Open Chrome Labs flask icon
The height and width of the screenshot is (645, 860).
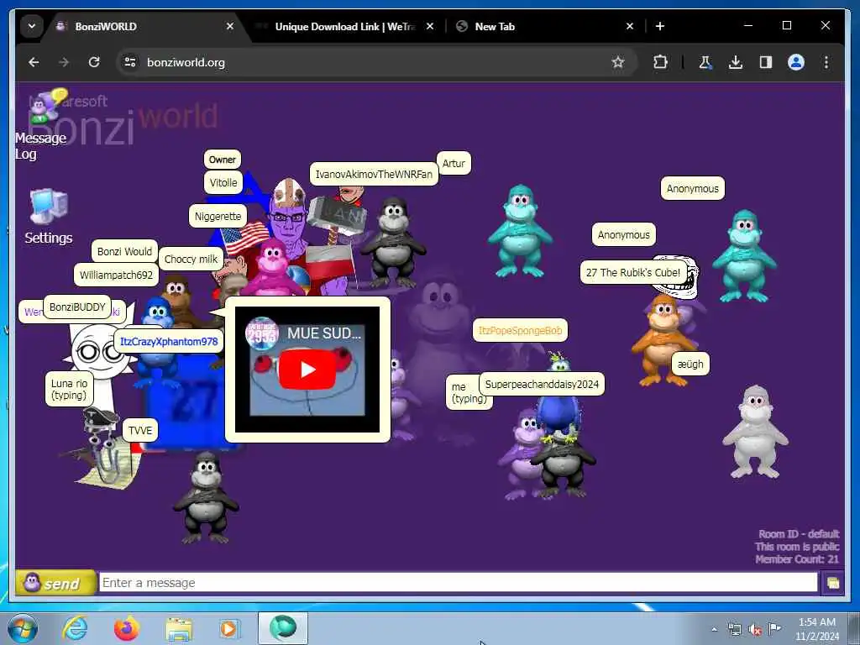point(705,62)
